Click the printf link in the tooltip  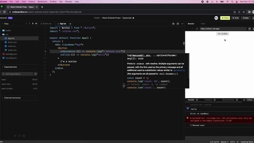click(179, 70)
